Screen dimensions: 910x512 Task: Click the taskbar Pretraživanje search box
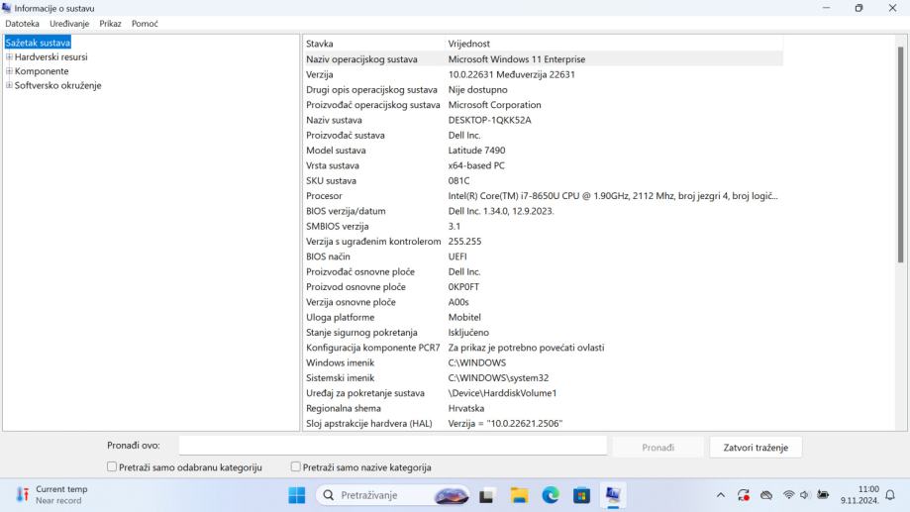click(393, 495)
